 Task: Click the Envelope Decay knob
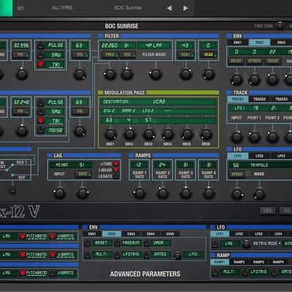point(272,80)
